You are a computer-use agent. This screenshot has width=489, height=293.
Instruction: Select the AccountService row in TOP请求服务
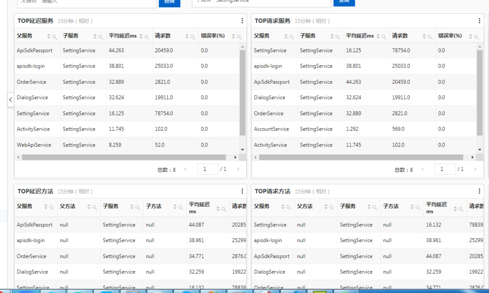pyautogui.click(x=271, y=129)
